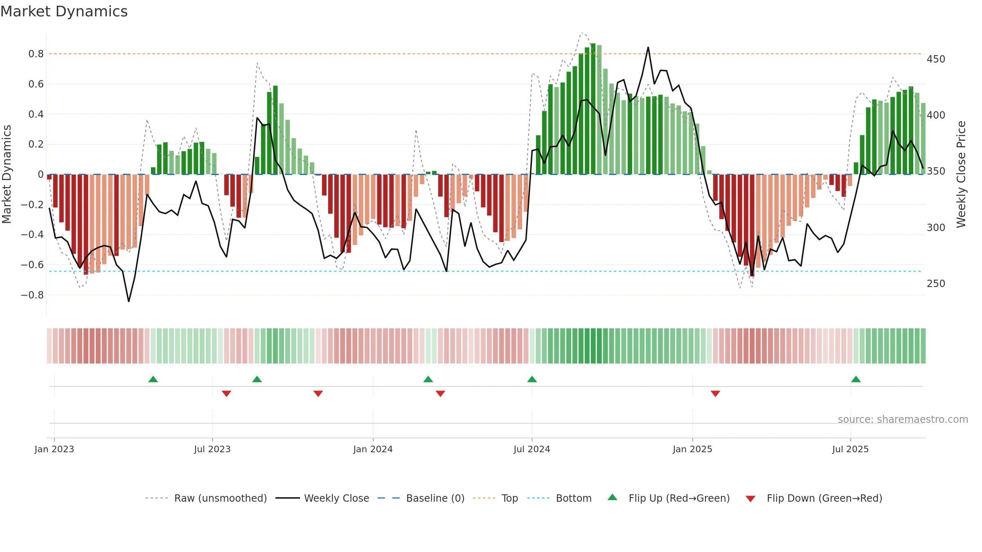Image resolution: width=982 pixels, height=552 pixels.
Task: Click the 0 baseline tick label
Action: 41,175
